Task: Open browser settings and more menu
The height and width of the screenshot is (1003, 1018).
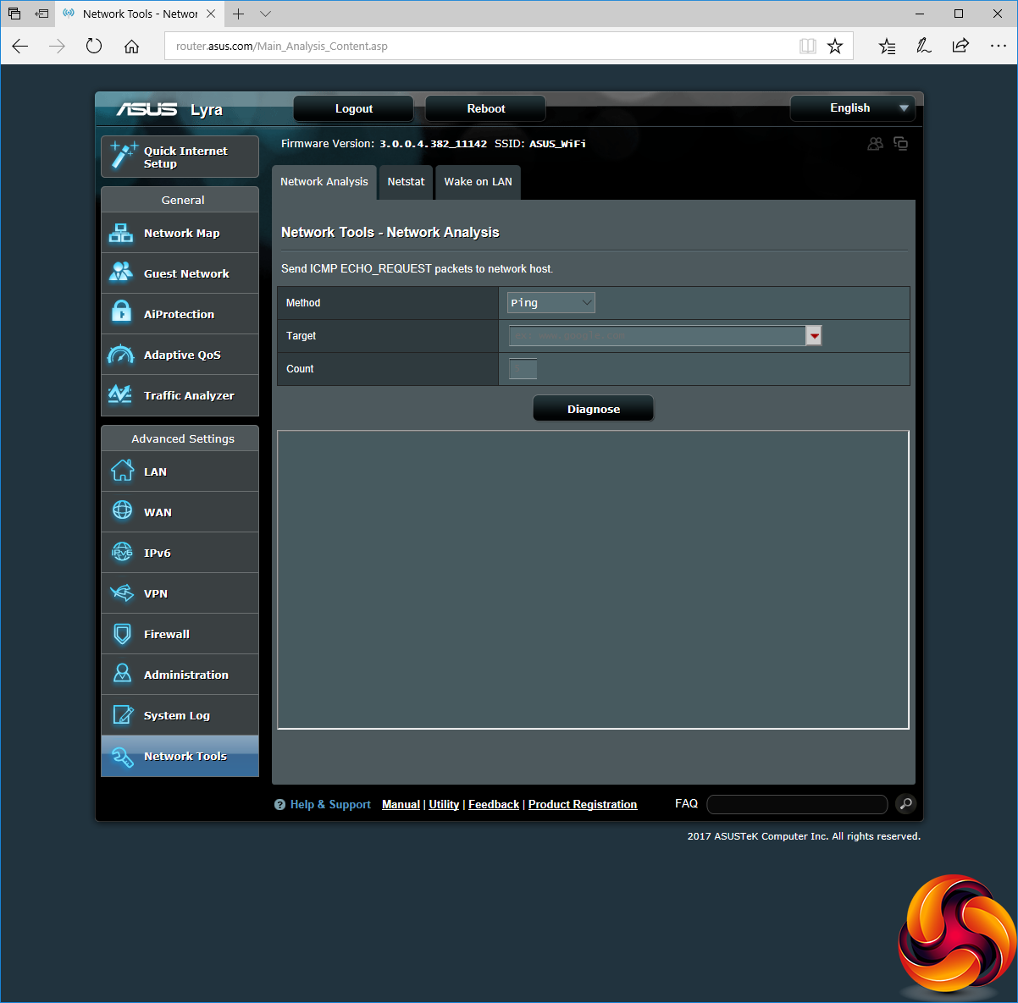Action: 999,47
